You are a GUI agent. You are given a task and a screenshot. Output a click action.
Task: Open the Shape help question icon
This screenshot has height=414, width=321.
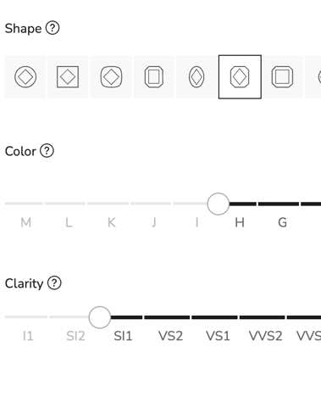pyautogui.click(x=53, y=28)
